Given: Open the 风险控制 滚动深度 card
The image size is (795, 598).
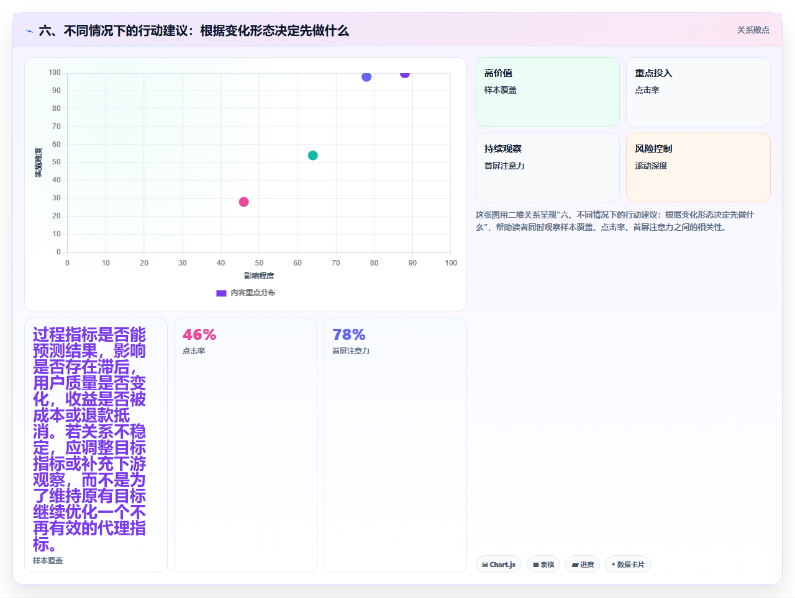Looking at the screenshot, I should click(x=698, y=167).
